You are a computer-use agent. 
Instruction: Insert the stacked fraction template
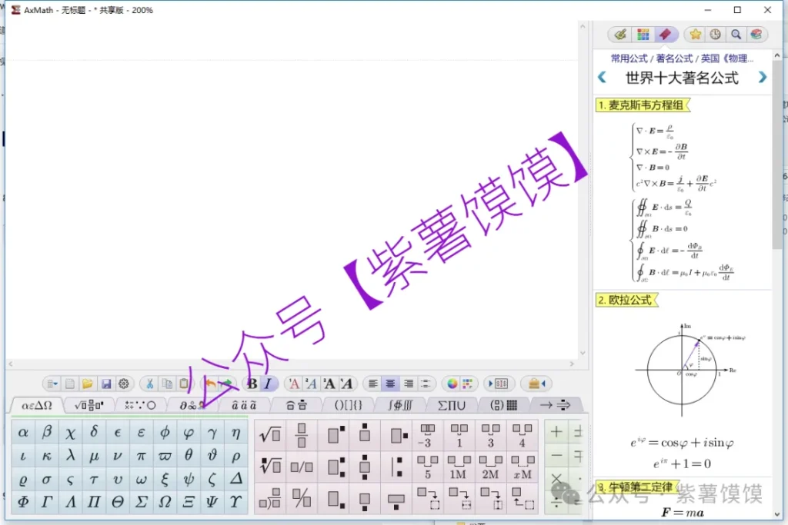click(x=302, y=435)
